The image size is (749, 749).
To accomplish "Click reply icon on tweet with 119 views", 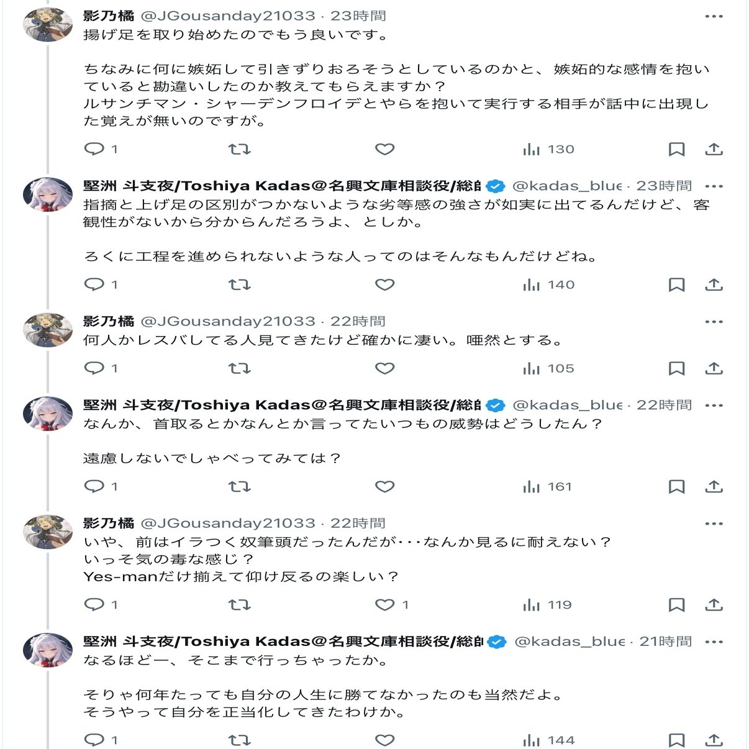I will click(x=94, y=604).
